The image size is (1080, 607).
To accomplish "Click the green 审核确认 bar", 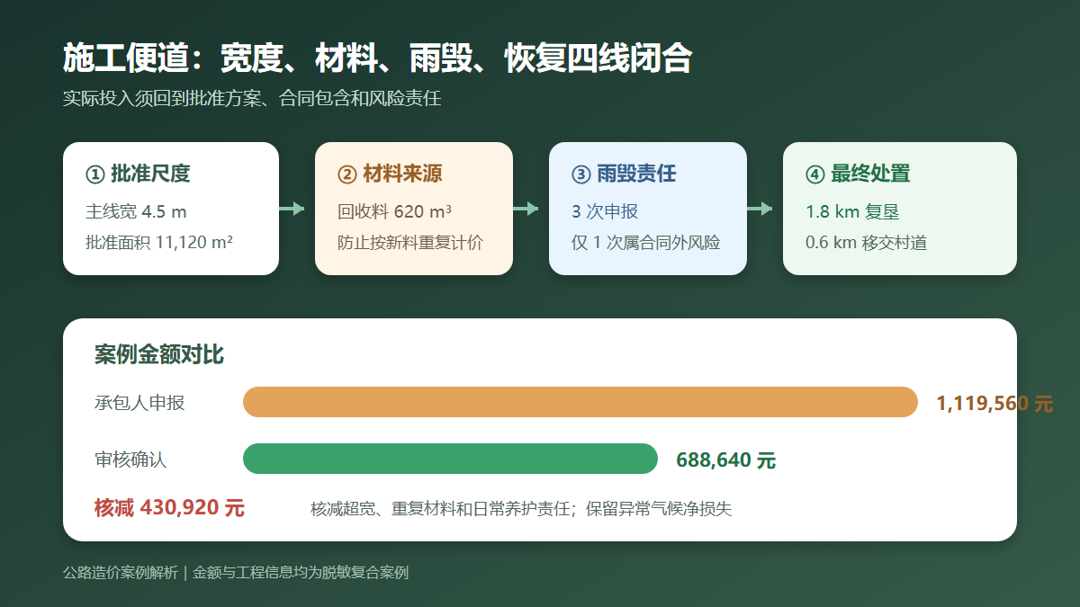I will point(451,459).
